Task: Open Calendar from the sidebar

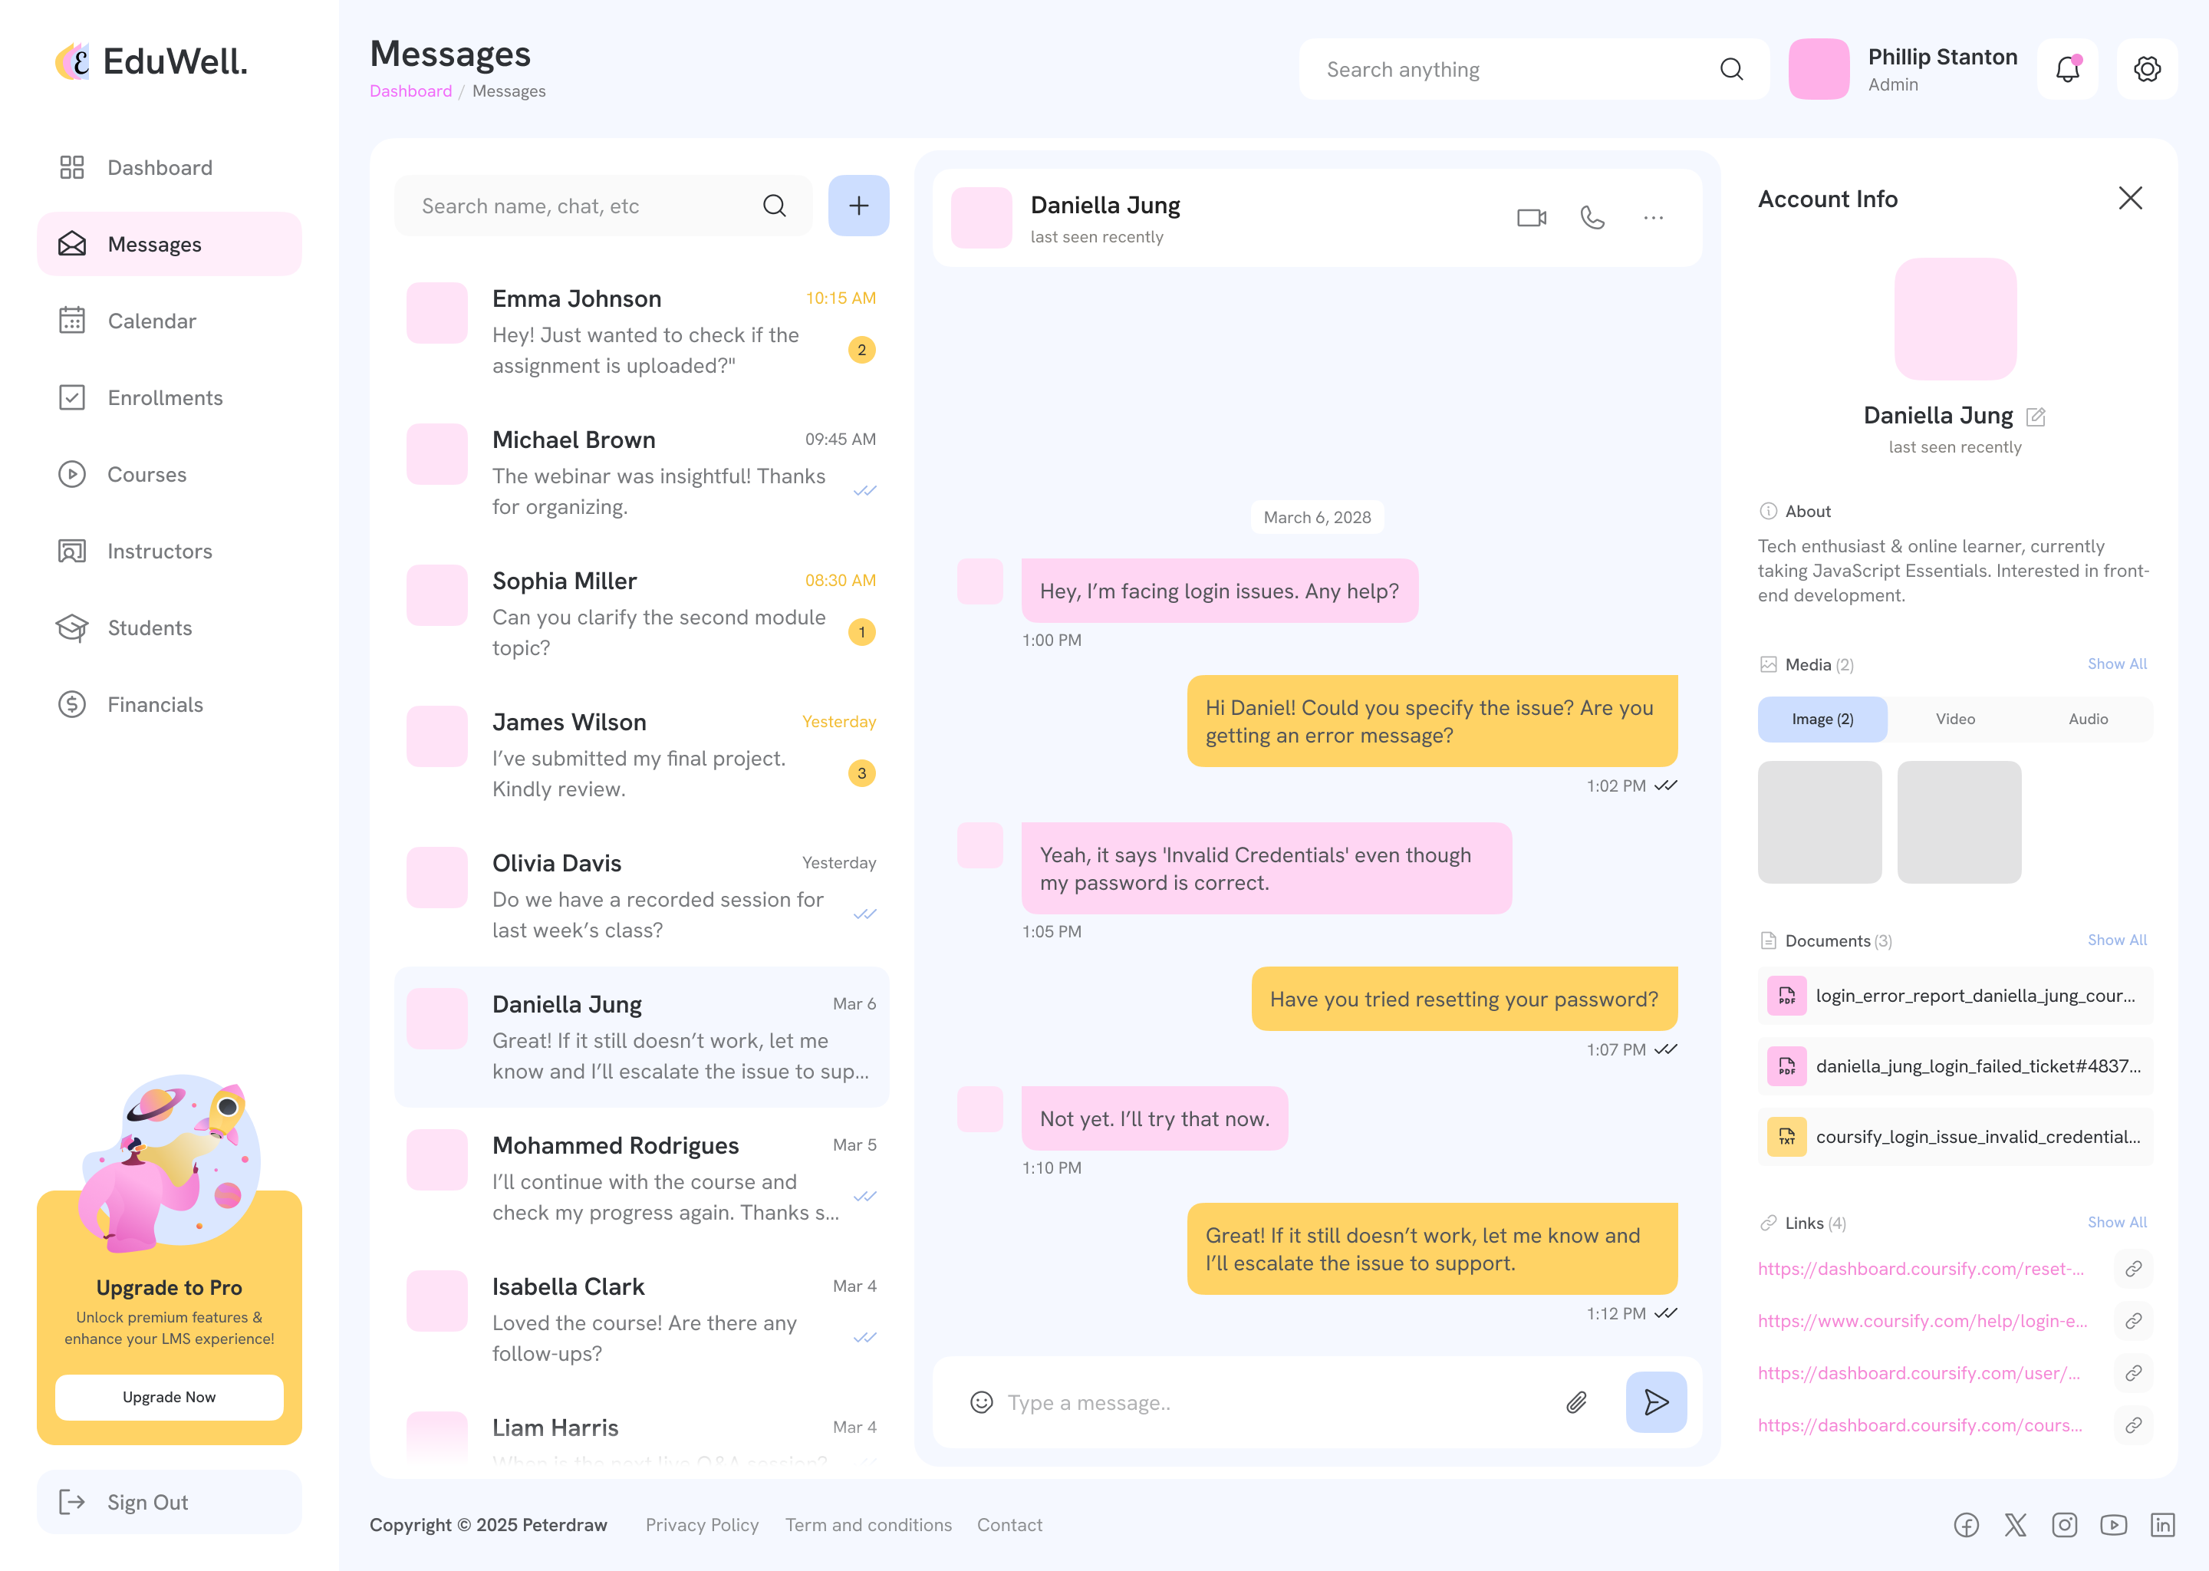Action: 152,321
